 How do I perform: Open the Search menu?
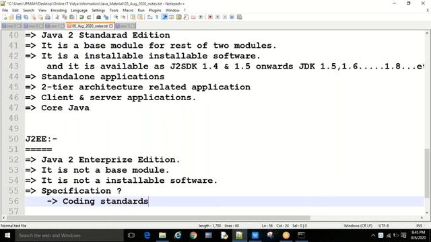[x=28, y=10]
